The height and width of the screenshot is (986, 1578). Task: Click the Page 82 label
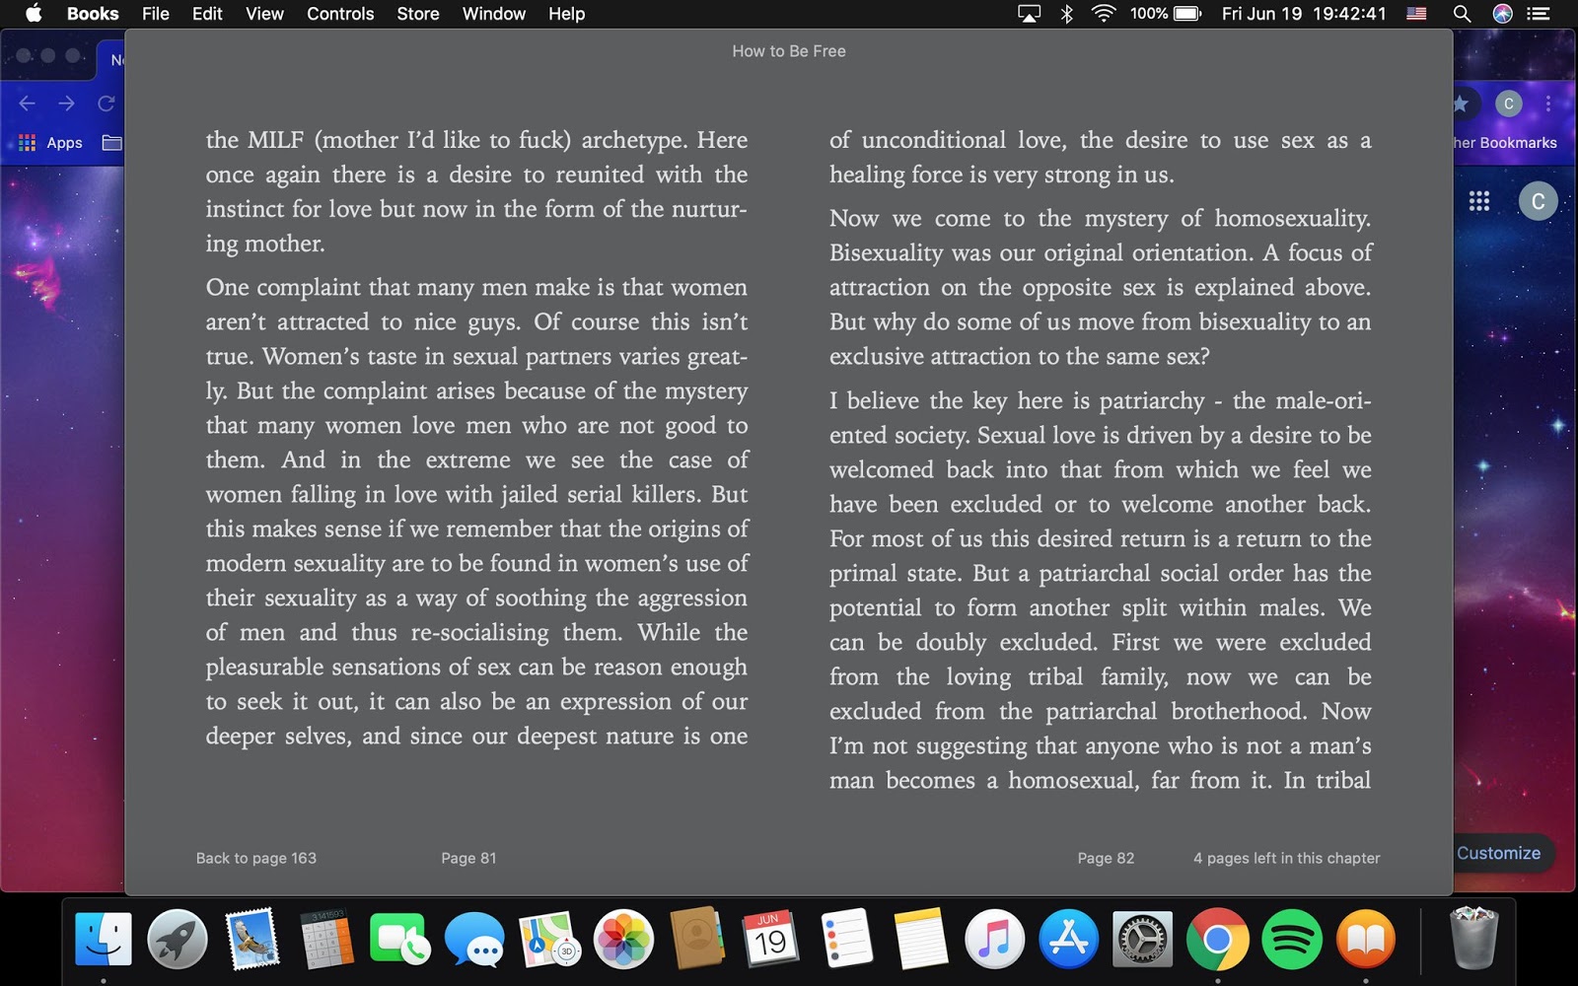click(1106, 858)
